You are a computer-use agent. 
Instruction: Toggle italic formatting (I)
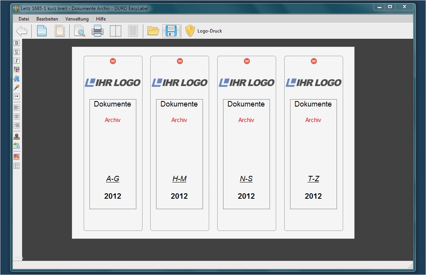(17, 60)
